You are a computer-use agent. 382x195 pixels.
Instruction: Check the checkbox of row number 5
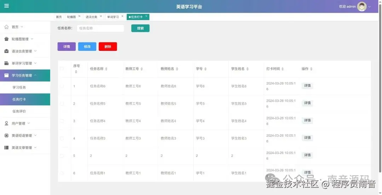62,156
